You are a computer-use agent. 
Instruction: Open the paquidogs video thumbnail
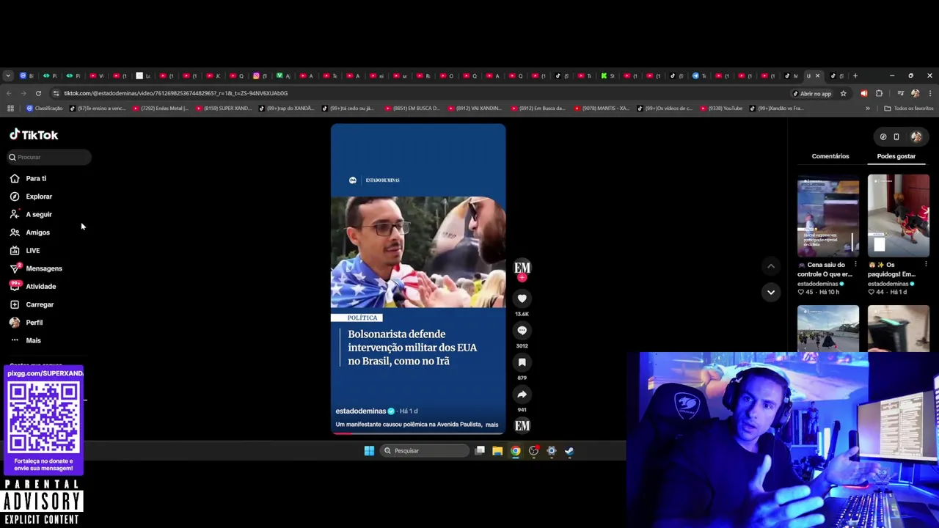(898, 216)
